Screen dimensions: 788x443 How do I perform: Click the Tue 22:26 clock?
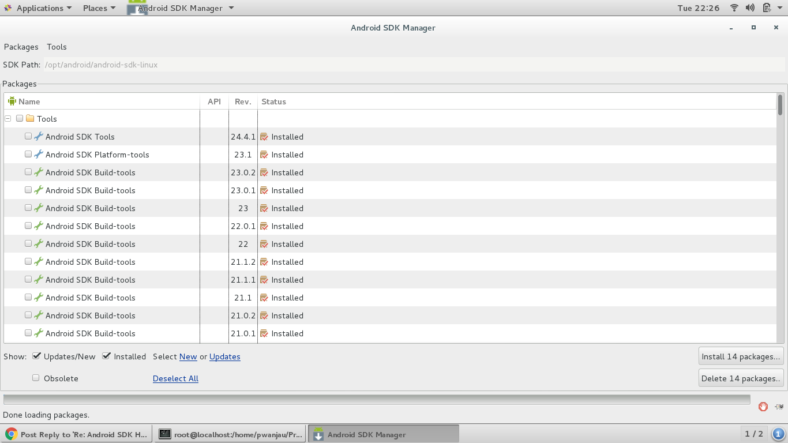(x=699, y=8)
